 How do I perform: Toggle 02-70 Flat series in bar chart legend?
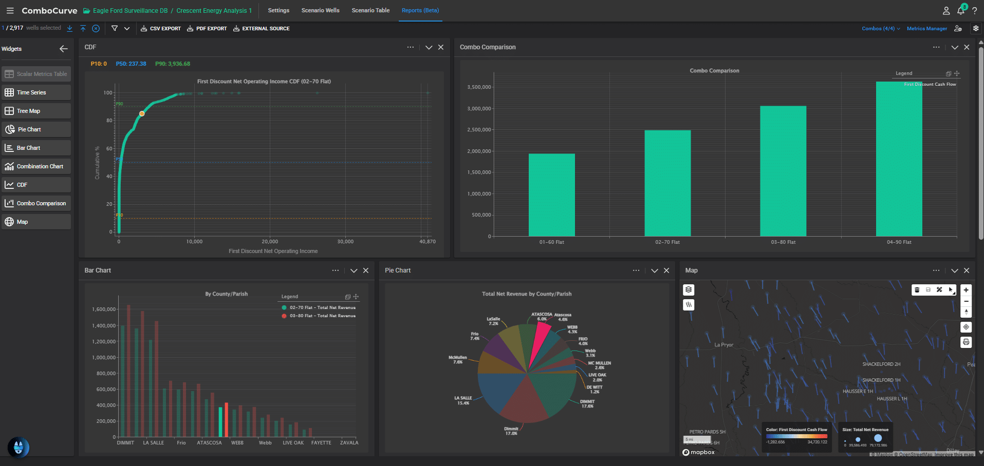coord(319,307)
